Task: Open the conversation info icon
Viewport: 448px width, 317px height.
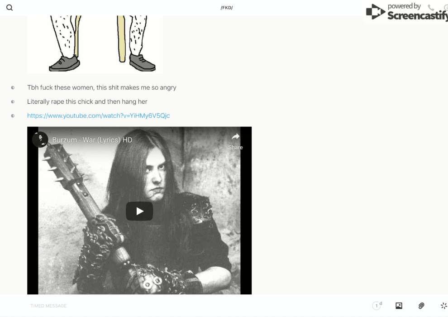Action: 445,8
